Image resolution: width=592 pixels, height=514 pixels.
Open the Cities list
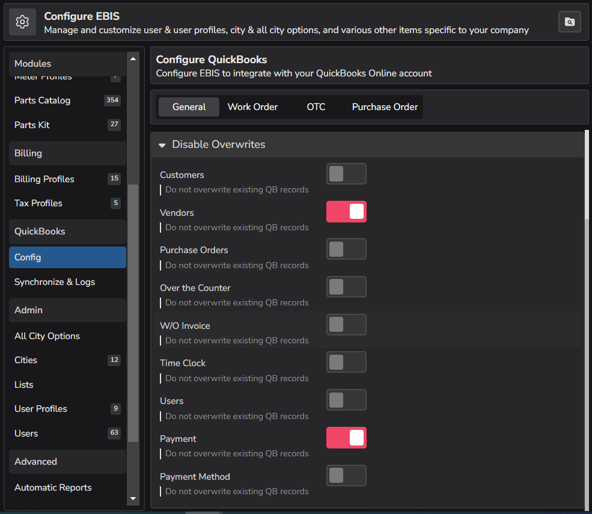(x=26, y=360)
